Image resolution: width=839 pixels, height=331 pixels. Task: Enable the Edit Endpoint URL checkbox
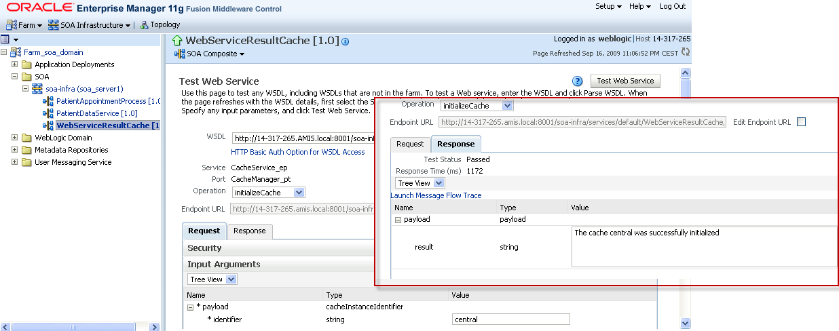[801, 122]
